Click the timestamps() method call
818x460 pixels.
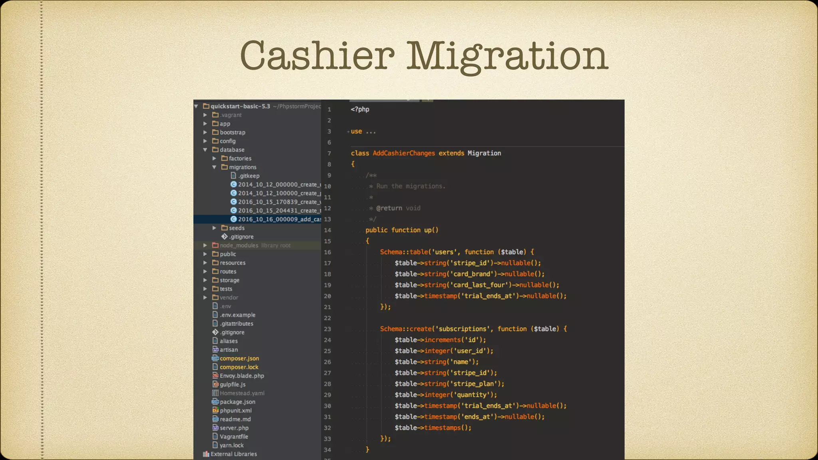pyautogui.click(x=448, y=428)
